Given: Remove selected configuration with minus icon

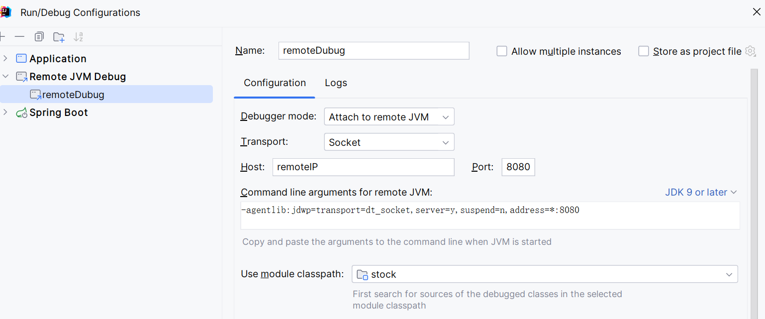Looking at the screenshot, I should [x=19, y=36].
